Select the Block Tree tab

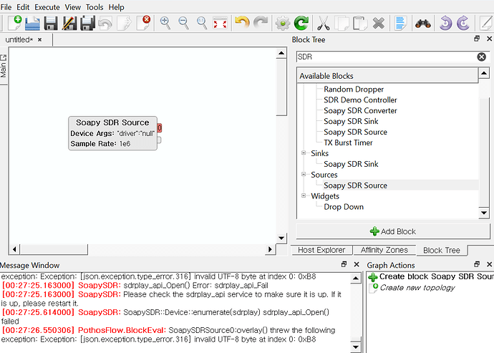442,251
